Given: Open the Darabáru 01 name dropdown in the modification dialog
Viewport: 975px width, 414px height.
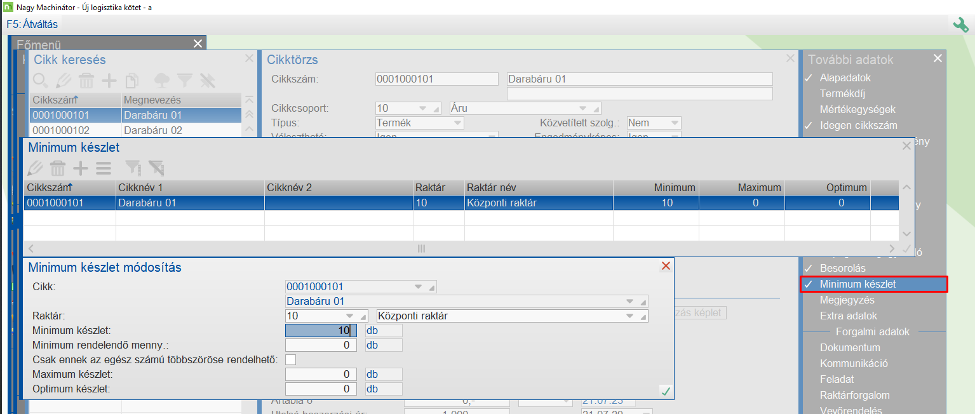Looking at the screenshot, I should click(x=630, y=301).
